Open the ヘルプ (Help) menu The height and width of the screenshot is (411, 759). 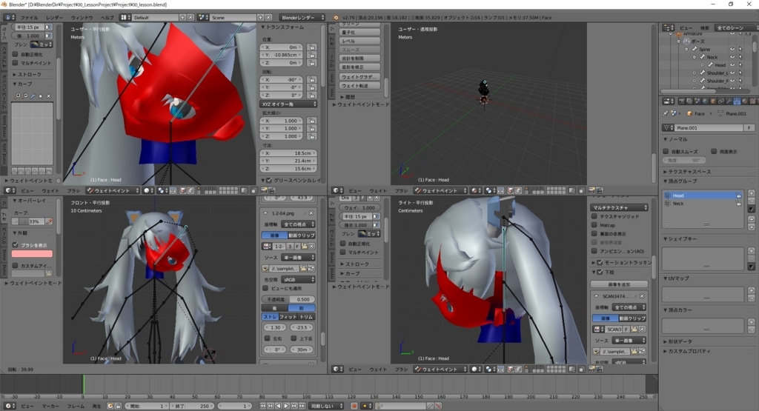107,18
